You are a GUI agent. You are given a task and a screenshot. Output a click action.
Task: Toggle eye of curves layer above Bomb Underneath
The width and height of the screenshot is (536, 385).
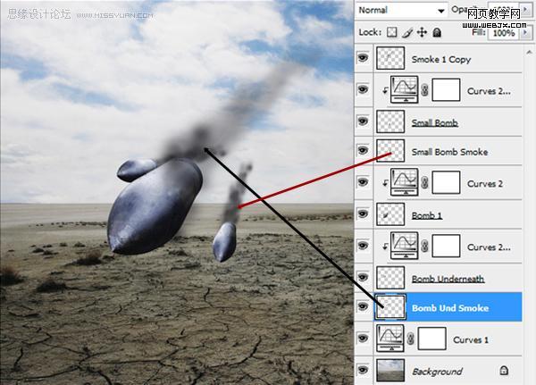coord(363,245)
